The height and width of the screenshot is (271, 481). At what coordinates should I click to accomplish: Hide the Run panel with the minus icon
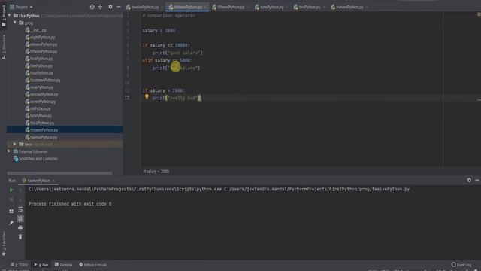pos(477,180)
